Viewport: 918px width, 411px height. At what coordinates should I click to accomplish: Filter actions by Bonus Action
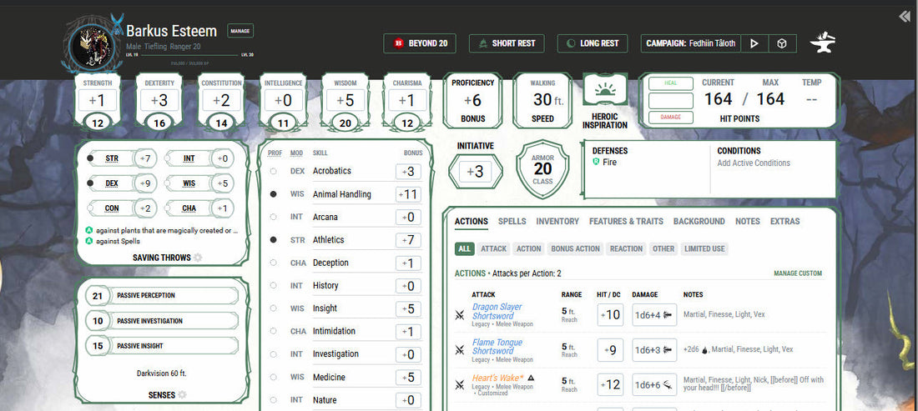coord(575,248)
